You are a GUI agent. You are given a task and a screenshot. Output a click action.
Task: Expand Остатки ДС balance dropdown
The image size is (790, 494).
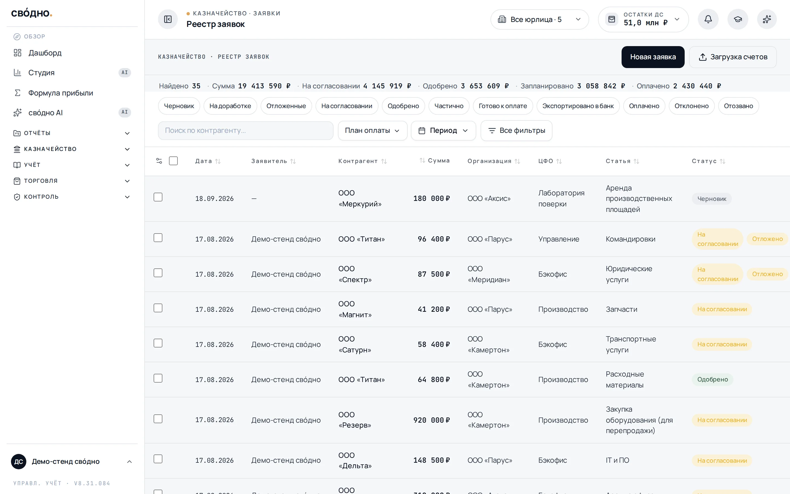[x=643, y=19]
